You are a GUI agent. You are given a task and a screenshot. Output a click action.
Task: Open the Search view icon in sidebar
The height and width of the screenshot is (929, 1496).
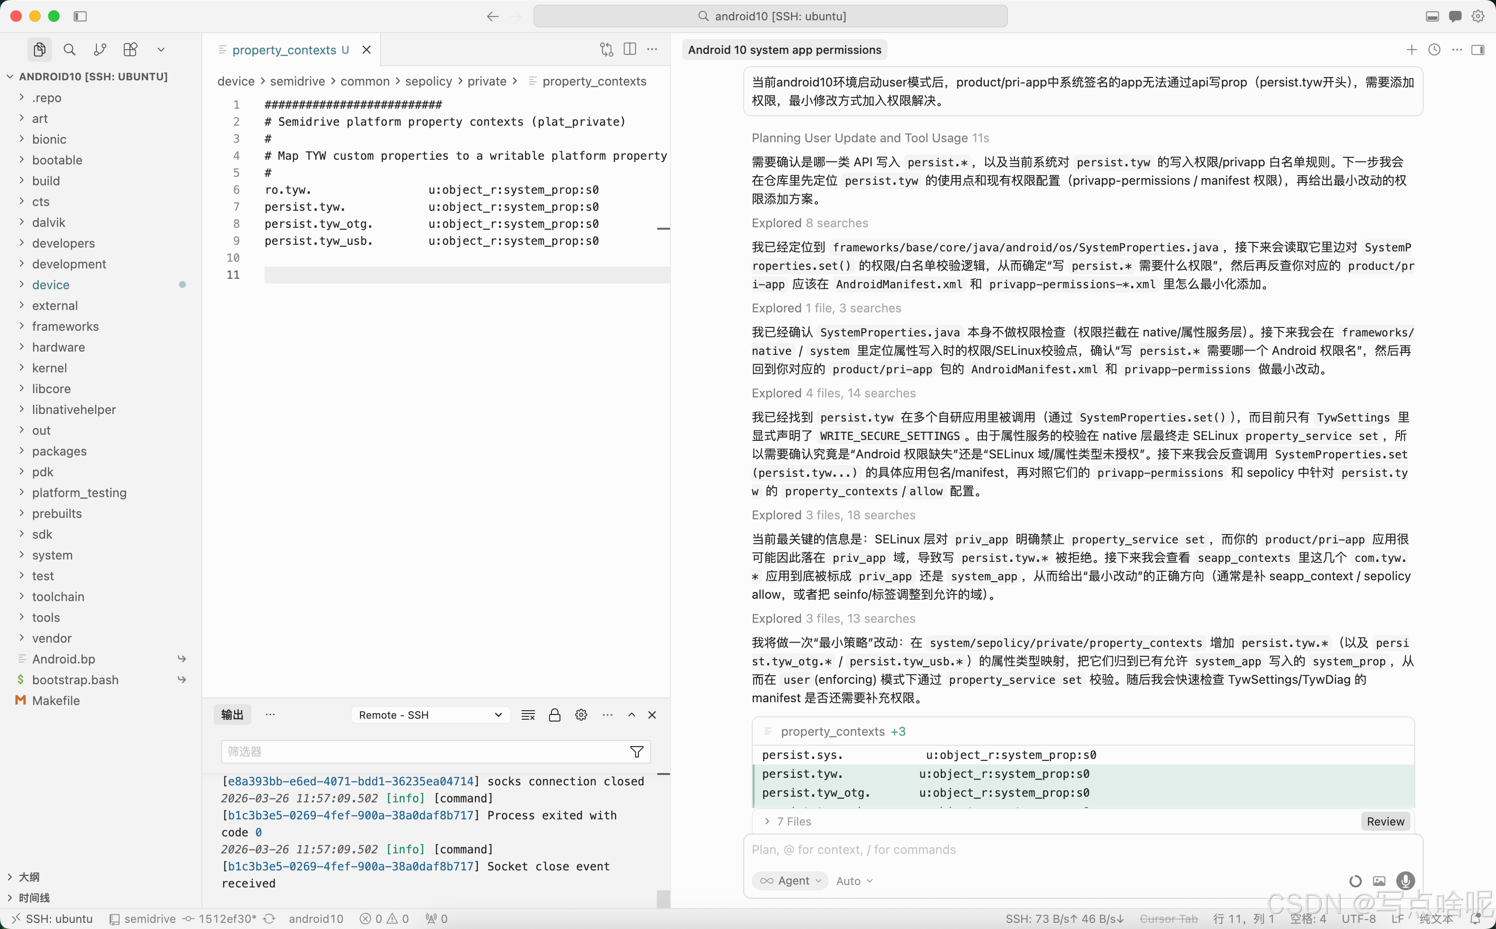(69, 50)
